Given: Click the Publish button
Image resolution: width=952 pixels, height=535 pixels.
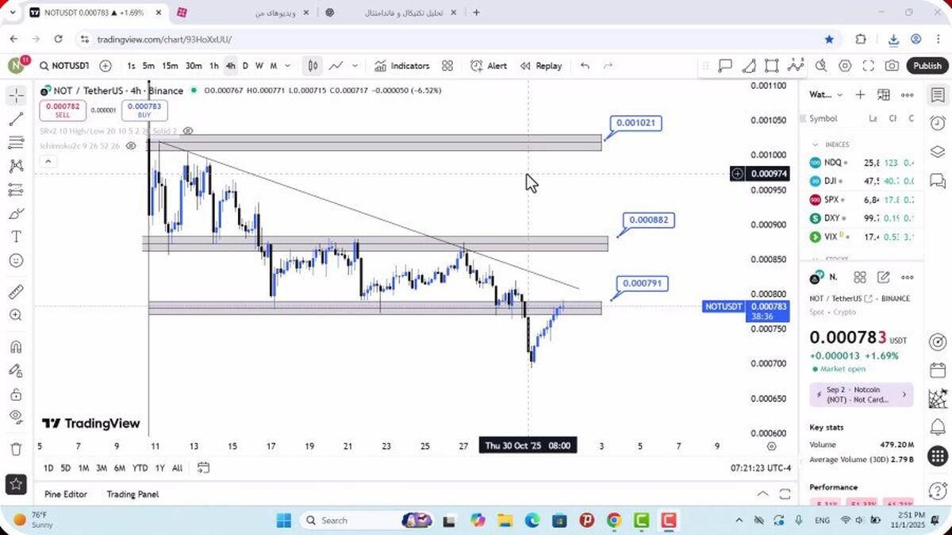Looking at the screenshot, I should [927, 66].
